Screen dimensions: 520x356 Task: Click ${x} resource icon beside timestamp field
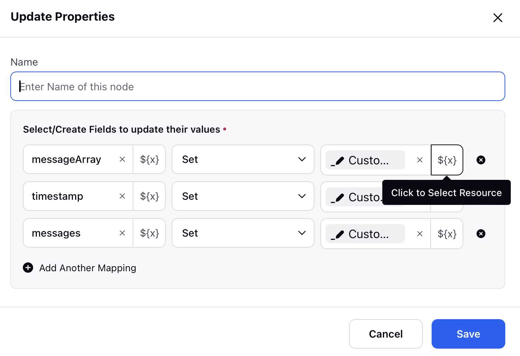pos(149,196)
